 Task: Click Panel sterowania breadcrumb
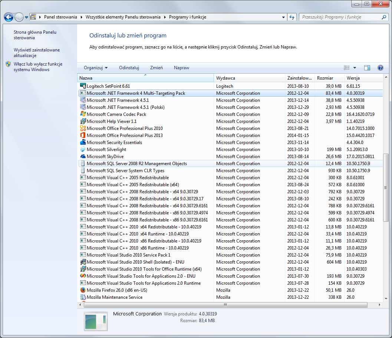(x=60, y=17)
